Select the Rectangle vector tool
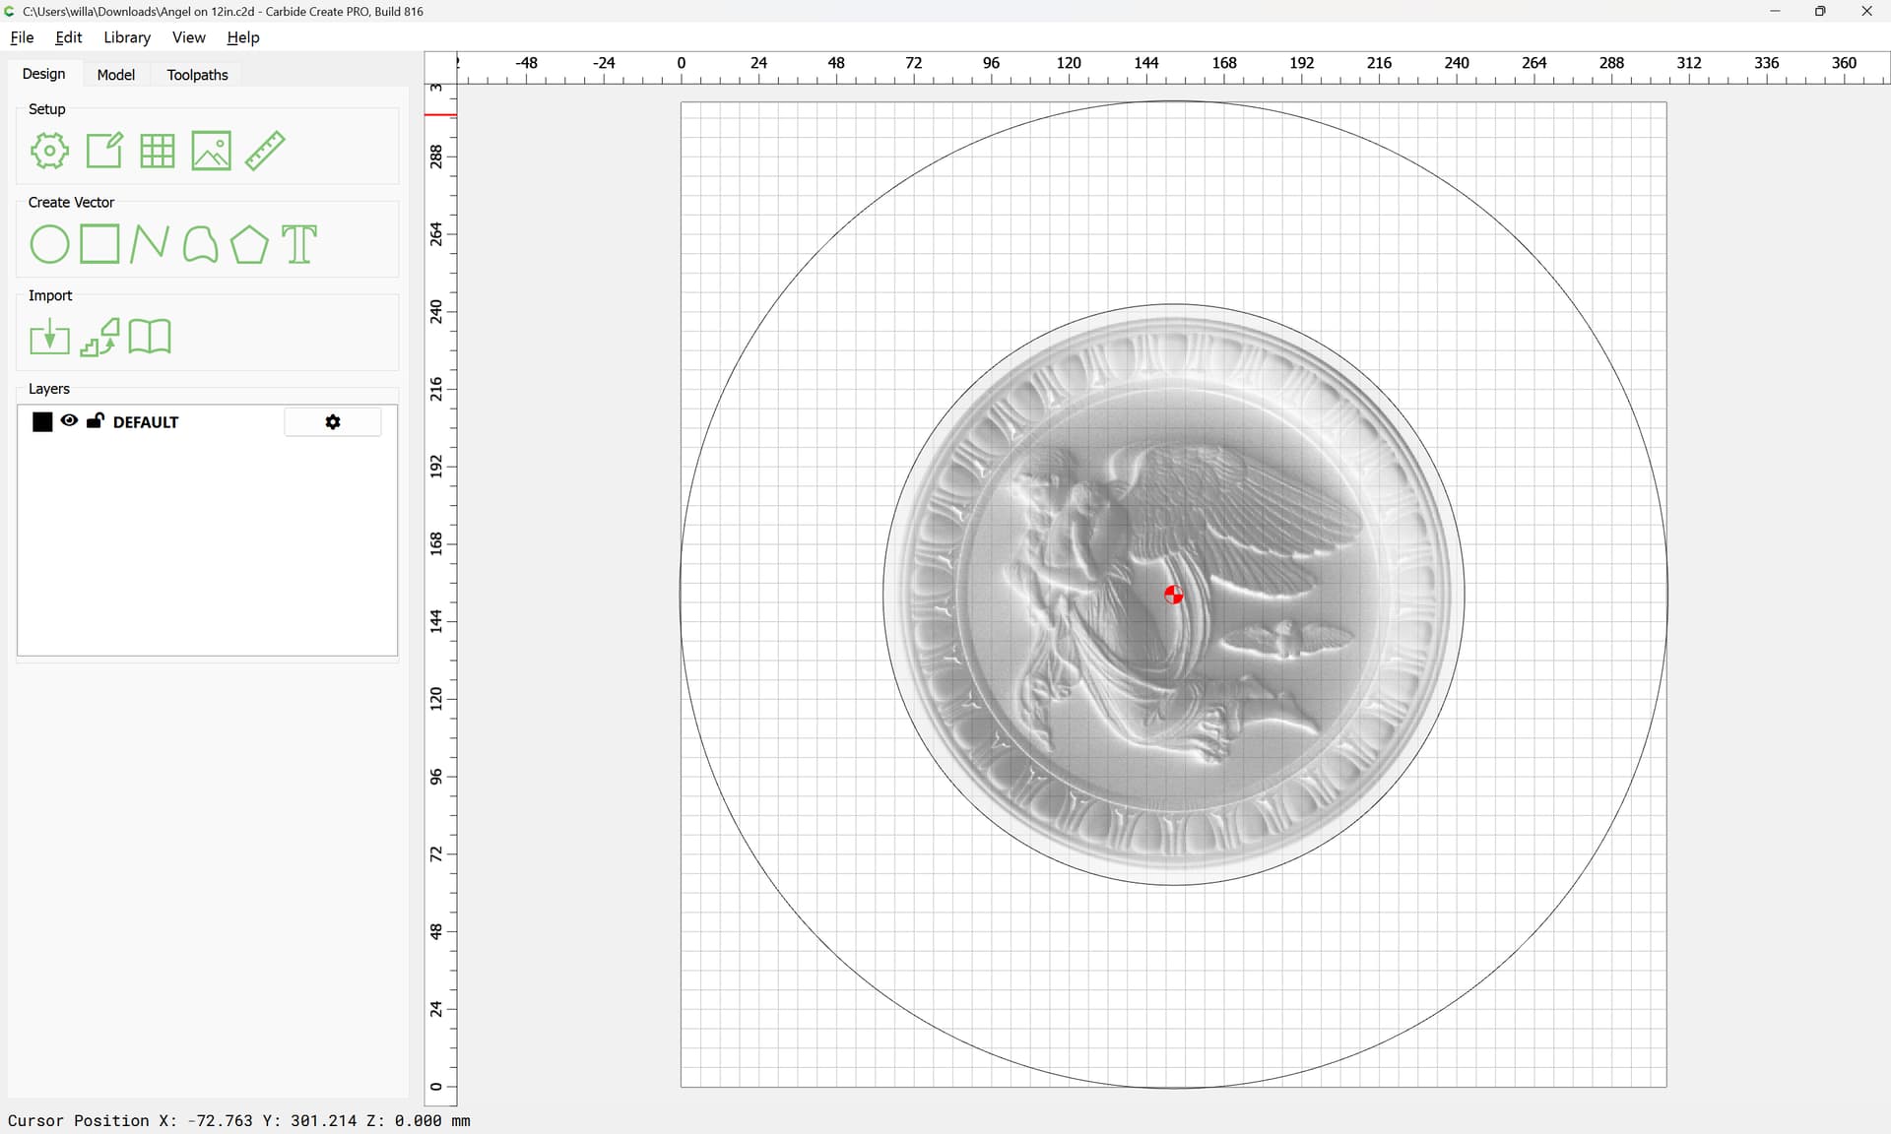This screenshot has width=1891, height=1134. click(x=99, y=244)
